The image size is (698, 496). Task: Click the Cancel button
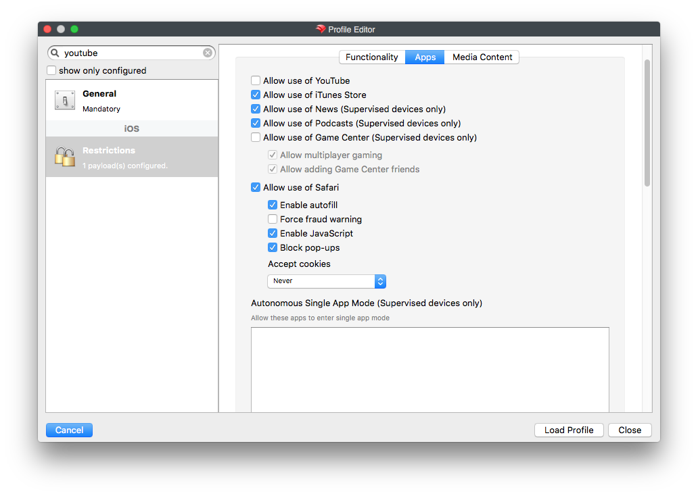tap(70, 430)
